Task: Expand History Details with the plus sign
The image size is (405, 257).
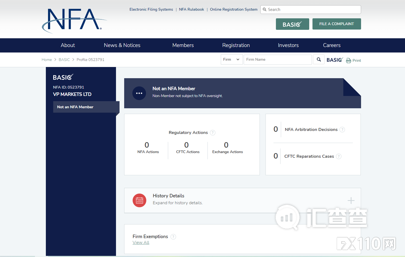Action: [x=351, y=201]
